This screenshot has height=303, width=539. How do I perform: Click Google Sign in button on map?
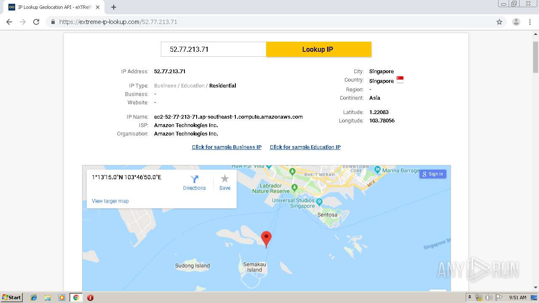(433, 174)
